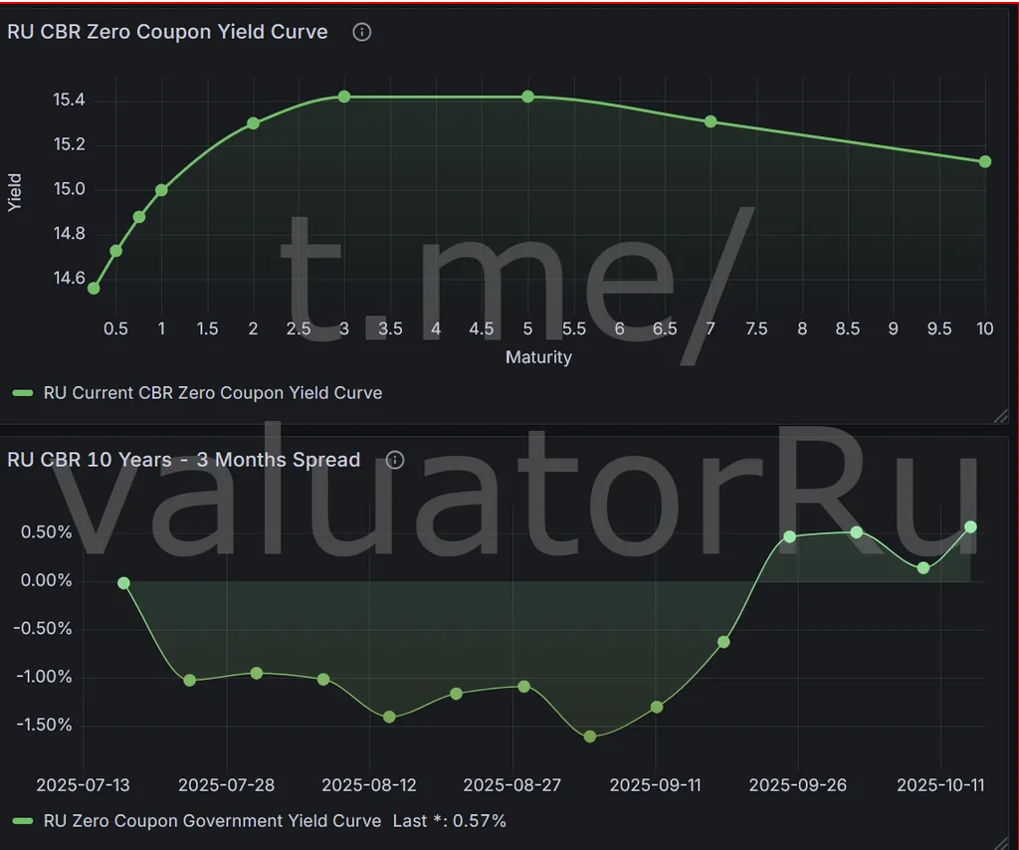Select the 2-year maturity data point
Viewport: 1019px width, 850px height.
click(x=253, y=123)
